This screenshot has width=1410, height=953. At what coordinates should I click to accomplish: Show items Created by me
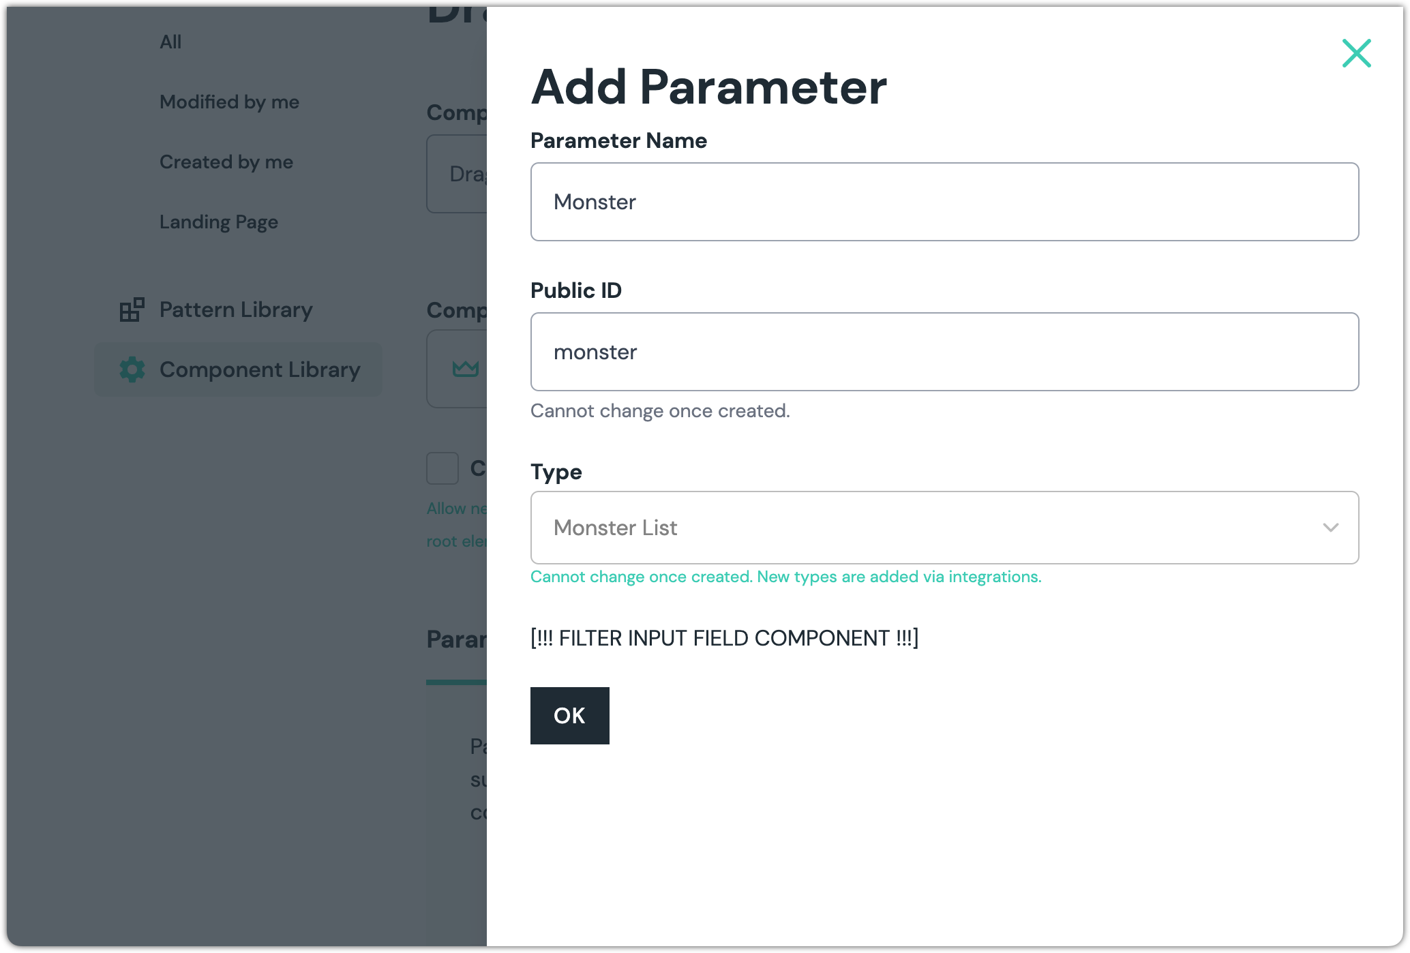(x=226, y=162)
